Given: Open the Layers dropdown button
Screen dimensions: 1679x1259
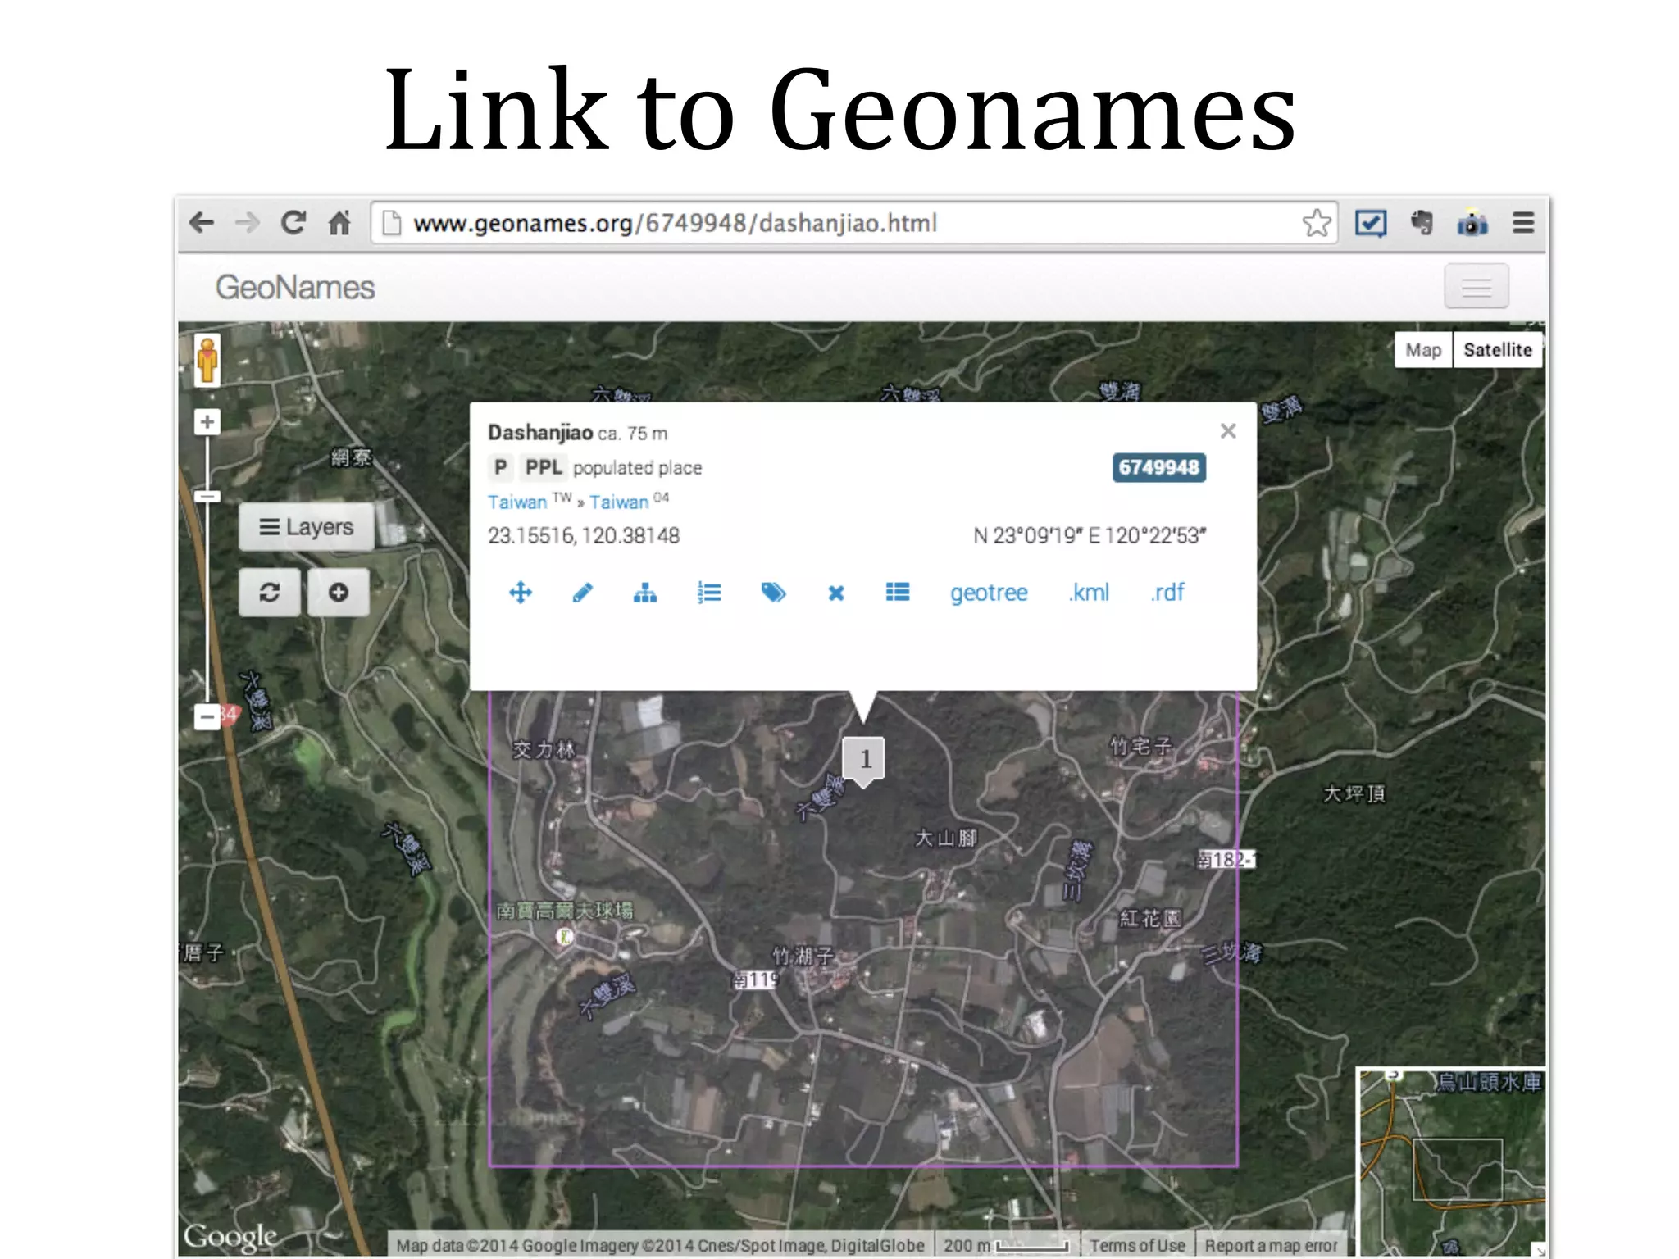Looking at the screenshot, I should (307, 527).
